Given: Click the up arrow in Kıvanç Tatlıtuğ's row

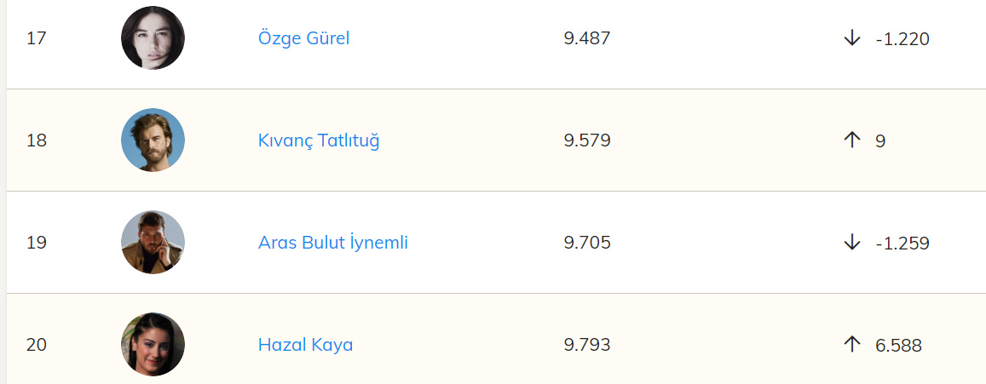Looking at the screenshot, I should point(851,140).
